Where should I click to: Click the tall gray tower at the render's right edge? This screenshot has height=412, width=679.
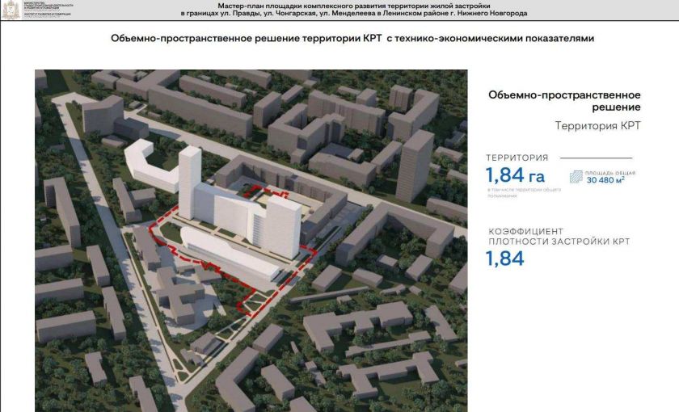[415, 165]
